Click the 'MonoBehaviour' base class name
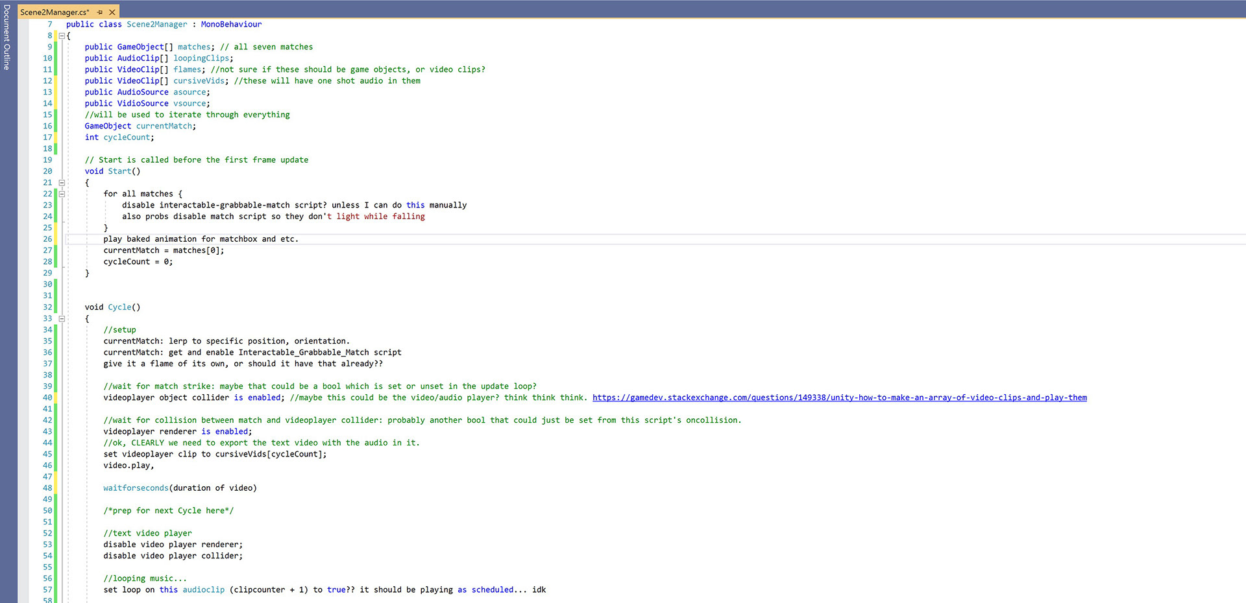Viewport: 1246px width, 603px height. coord(231,24)
